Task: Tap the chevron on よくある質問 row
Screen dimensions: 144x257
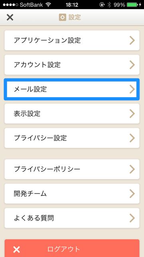Action: (132, 218)
